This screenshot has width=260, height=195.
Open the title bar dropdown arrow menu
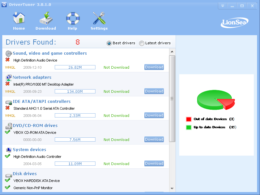tap(223, 6)
